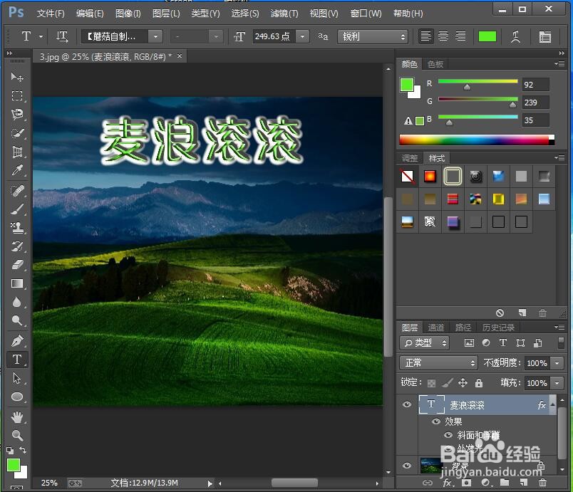Toggle visibility of the 斜面和浮雕 effect
This screenshot has height=492, width=573.
tap(449, 435)
